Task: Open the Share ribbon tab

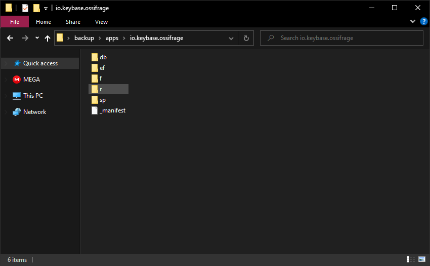Action: click(x=73, y=22)
